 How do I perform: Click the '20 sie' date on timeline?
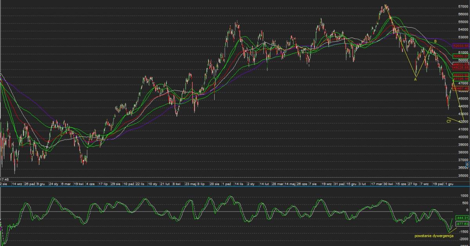[x=214, y=184]
